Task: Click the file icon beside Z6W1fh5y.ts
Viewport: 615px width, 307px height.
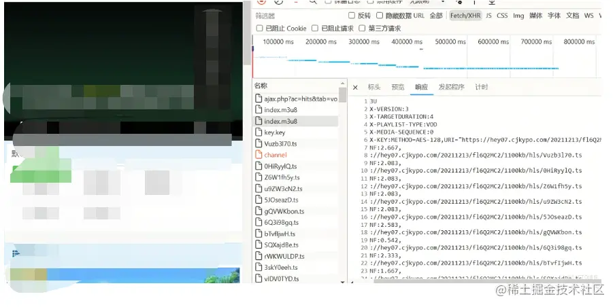Action: (x=258, y=177)
